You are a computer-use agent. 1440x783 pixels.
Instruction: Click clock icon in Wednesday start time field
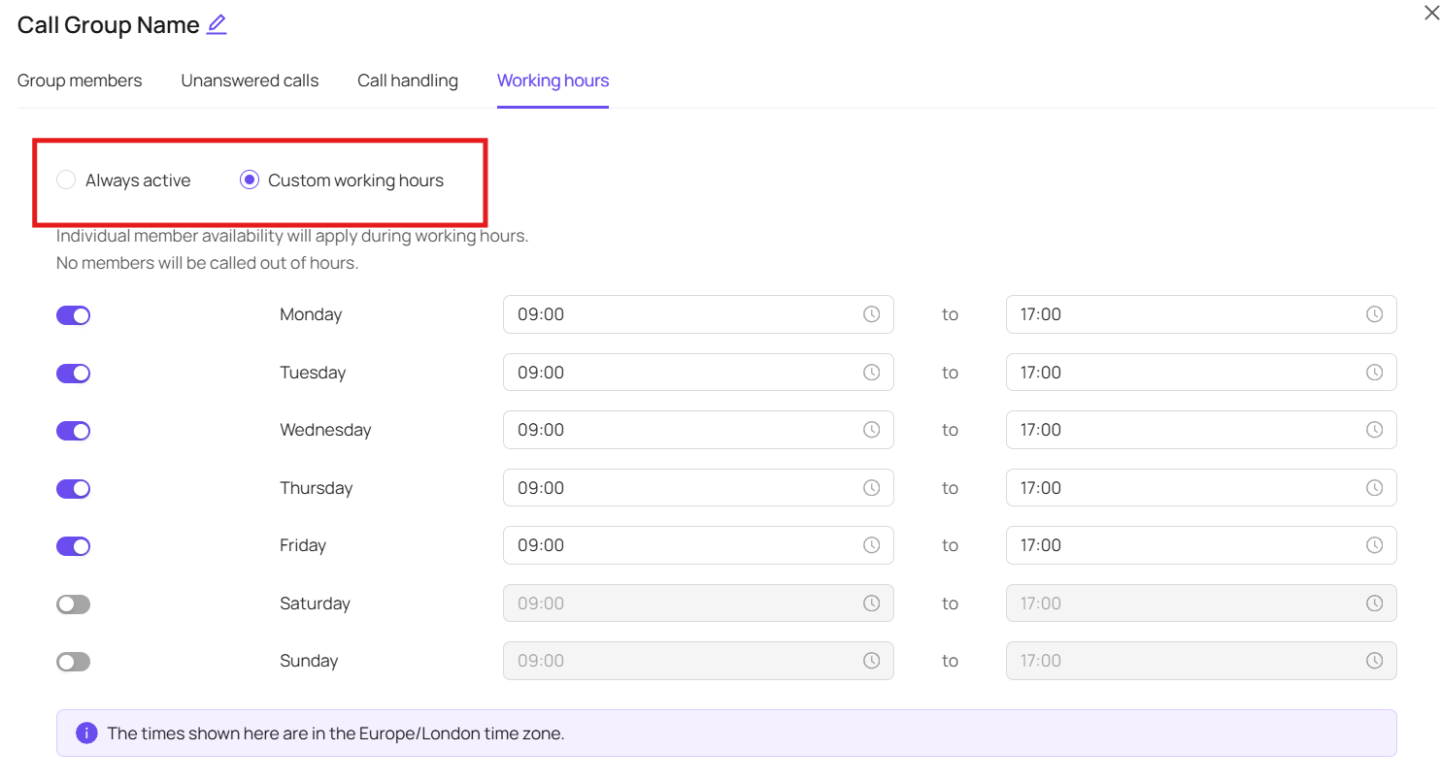click(x=872, y=430)
